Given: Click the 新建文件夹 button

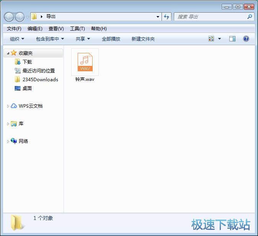Looking at the screenshot, I should pos(143,39).
